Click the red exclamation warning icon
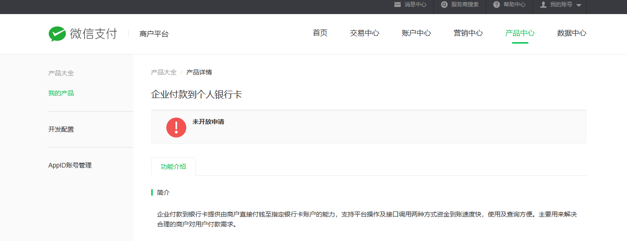This screenshot has width=627, height=241. click(x=176, y=128)
